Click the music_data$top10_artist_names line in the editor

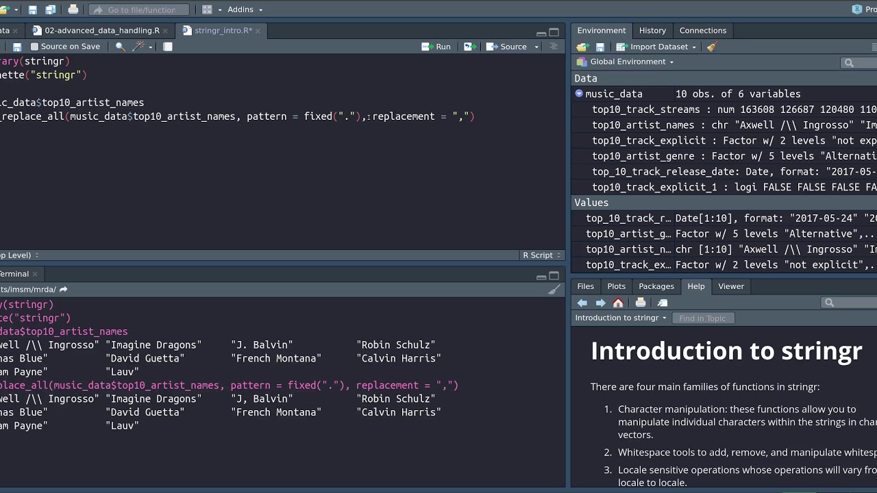coord(72,103)
